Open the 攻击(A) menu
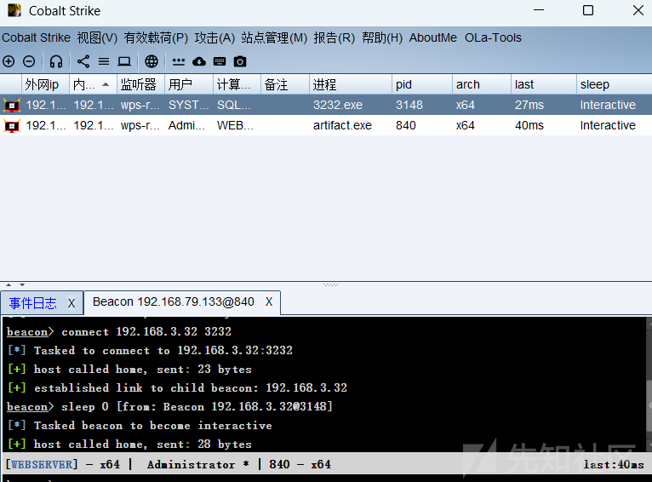Screen dimensions: 652x482 point(214,37)
